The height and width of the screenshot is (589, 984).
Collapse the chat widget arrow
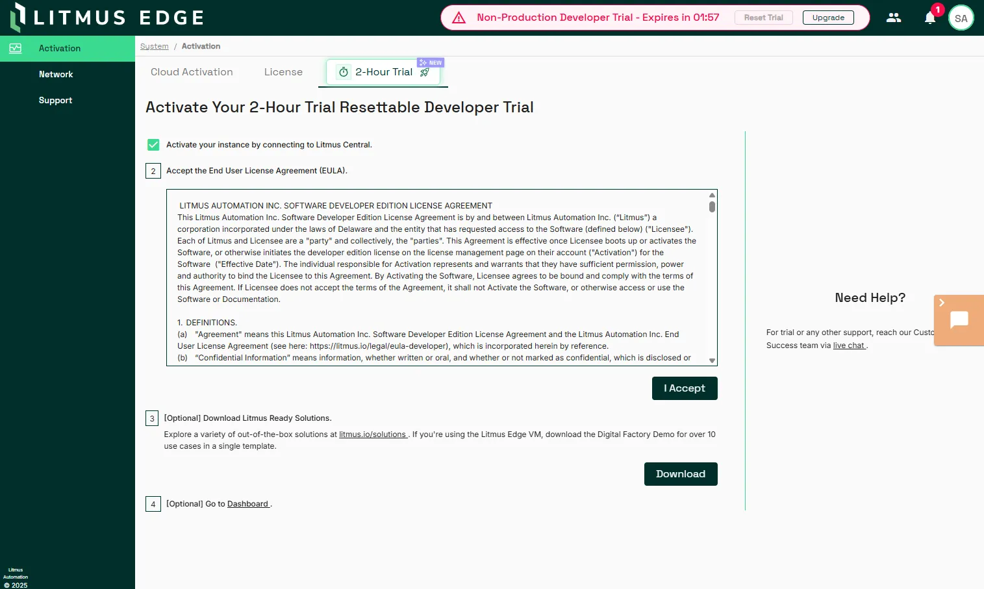click(x=941, y=303)
